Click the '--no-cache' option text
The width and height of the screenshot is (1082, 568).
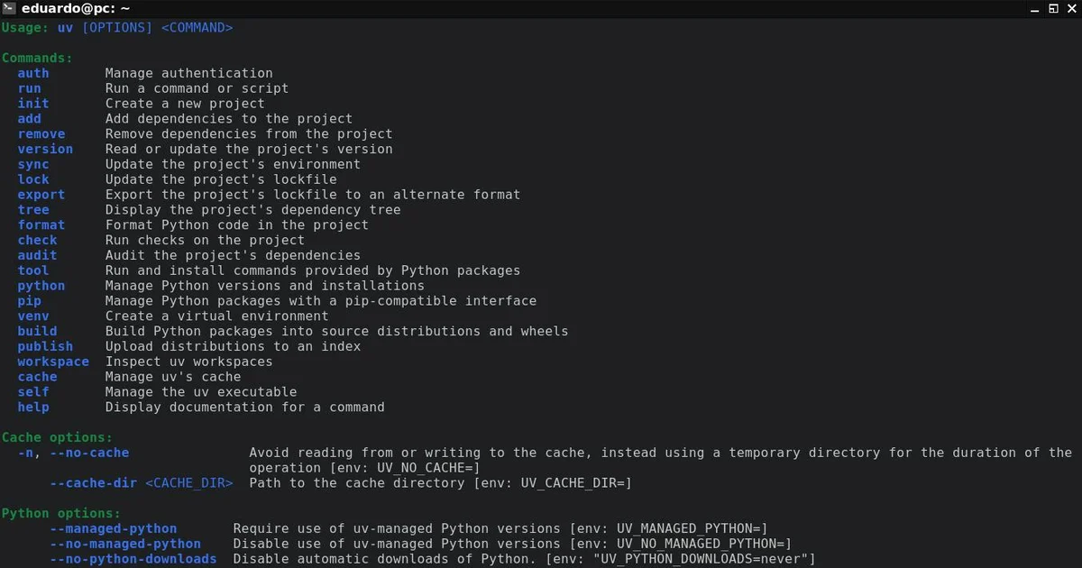coord(89,453)
